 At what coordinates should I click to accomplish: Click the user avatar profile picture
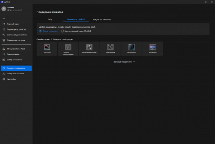click(x=4, y=9)
